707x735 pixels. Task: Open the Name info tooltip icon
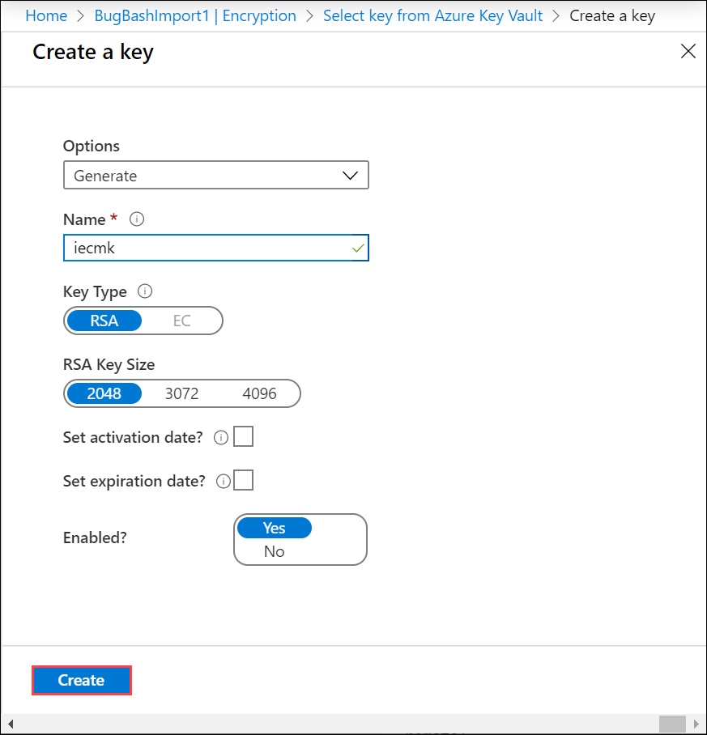136,219
